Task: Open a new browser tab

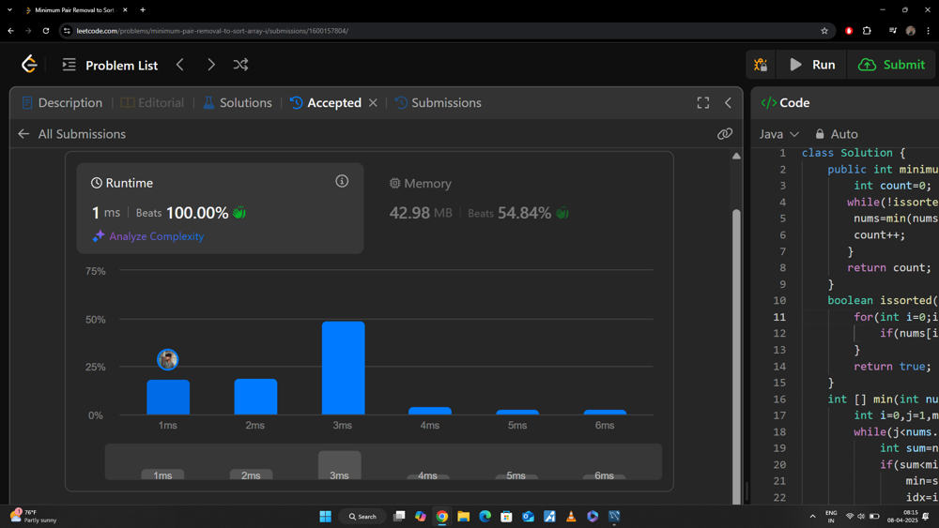Action: click(143, 10)
